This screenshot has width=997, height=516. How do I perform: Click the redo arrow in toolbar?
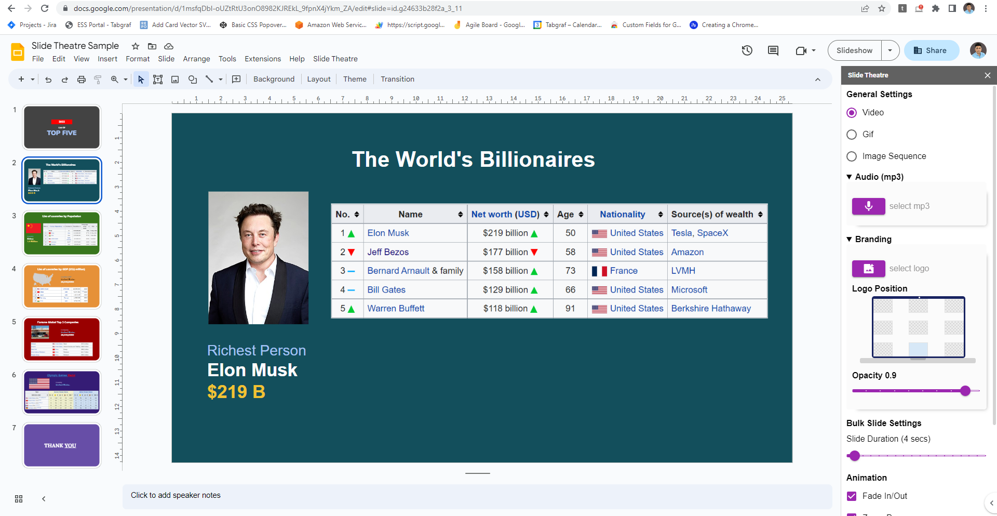65,80
